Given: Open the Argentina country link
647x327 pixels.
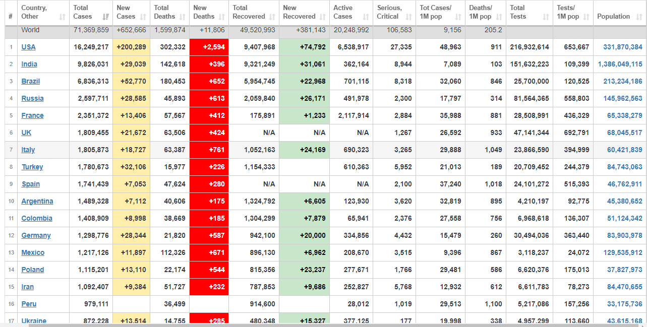Looking at the screenshot, I should [x=37, y=201].
